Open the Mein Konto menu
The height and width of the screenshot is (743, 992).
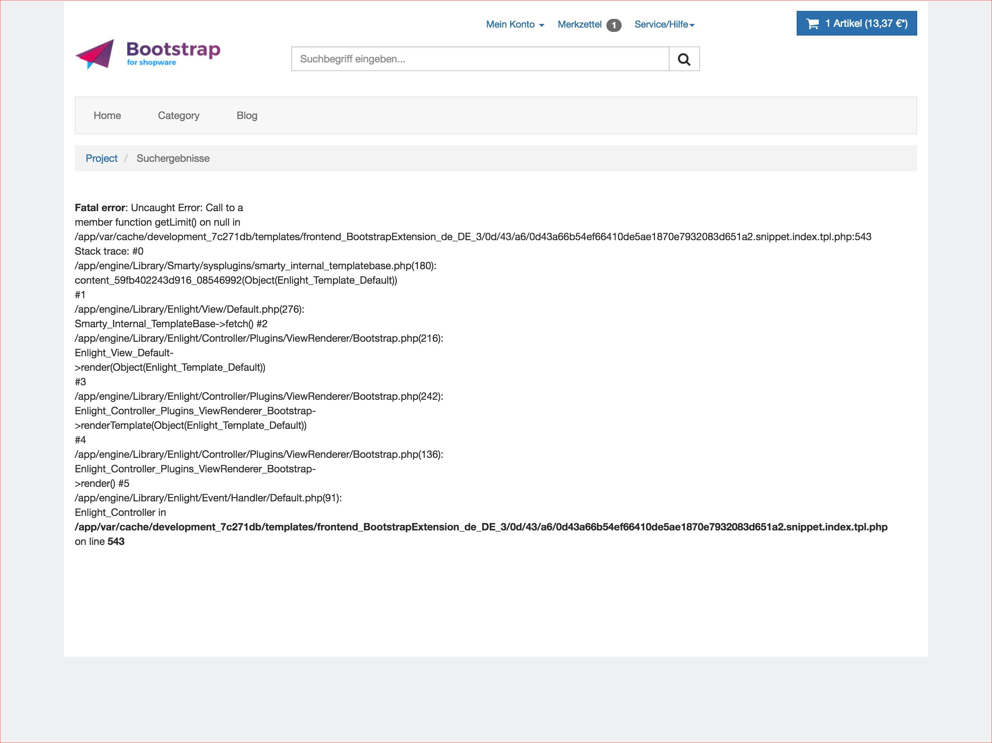point(511,25)
